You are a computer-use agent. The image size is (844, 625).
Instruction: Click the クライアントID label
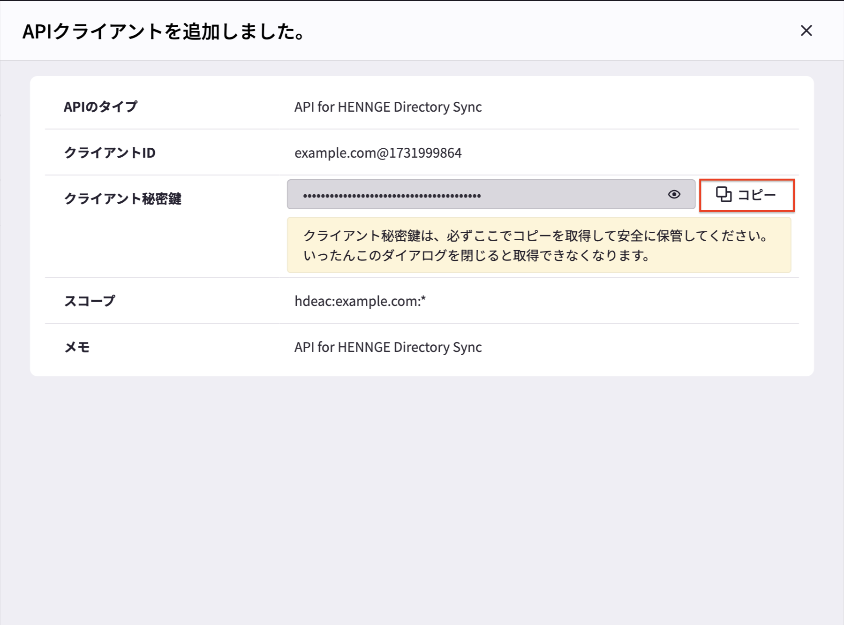(110, 153)
